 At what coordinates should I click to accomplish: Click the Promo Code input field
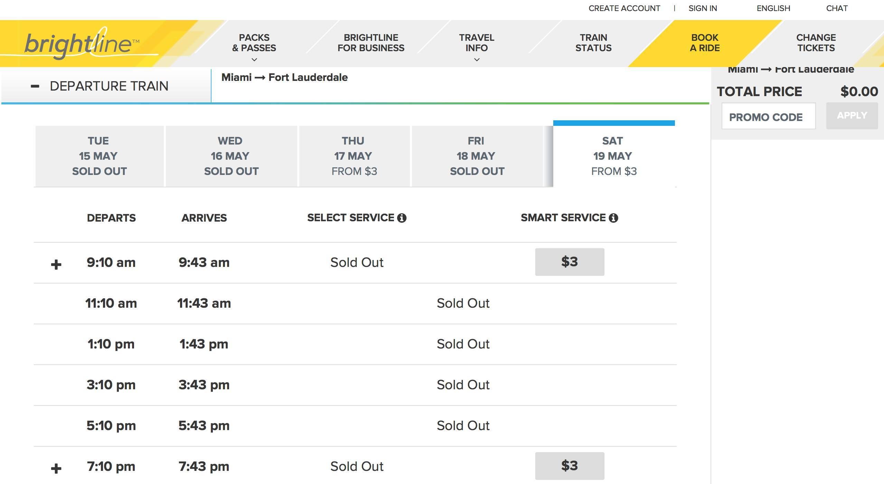(x=768, y=117)
